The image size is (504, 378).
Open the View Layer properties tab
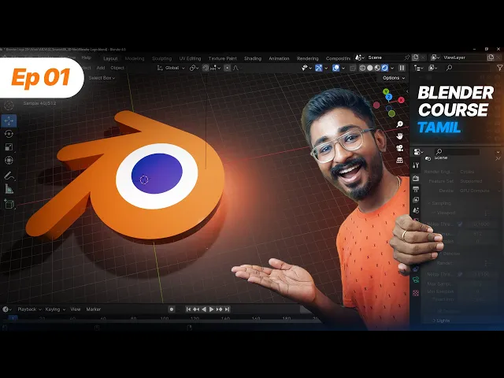[416, 199]
